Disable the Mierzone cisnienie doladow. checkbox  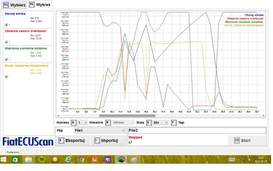tap(6, 60)
